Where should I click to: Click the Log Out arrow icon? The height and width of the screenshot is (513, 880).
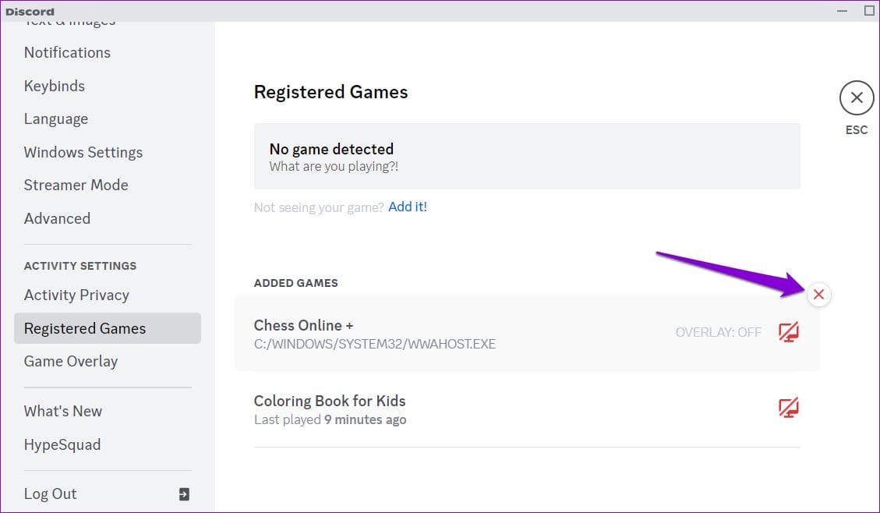pyautogui.click(x=184, y=494)
